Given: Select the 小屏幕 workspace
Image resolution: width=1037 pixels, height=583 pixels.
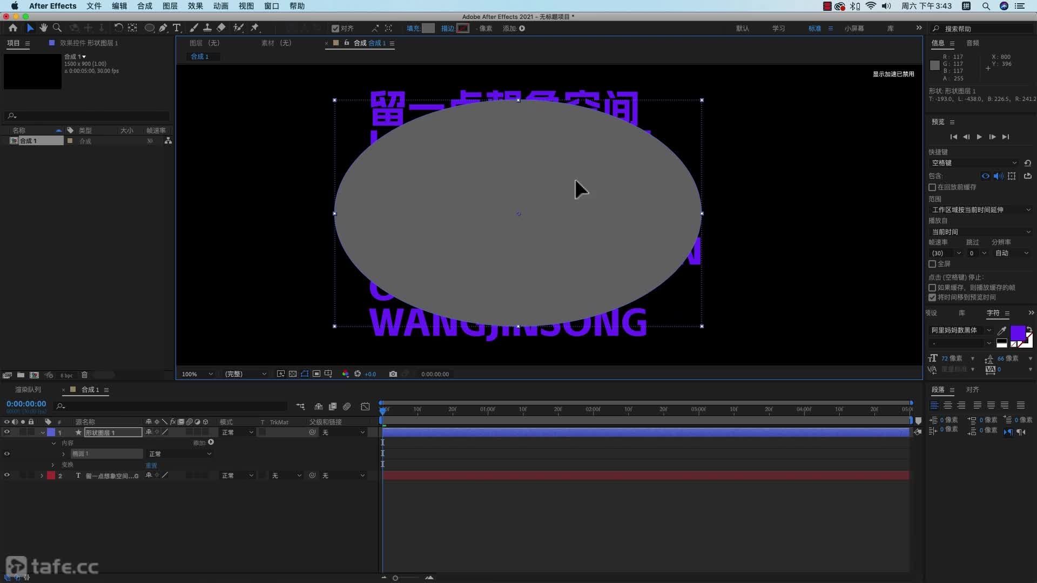Looking at the screenshot, I should click(854, 29).
